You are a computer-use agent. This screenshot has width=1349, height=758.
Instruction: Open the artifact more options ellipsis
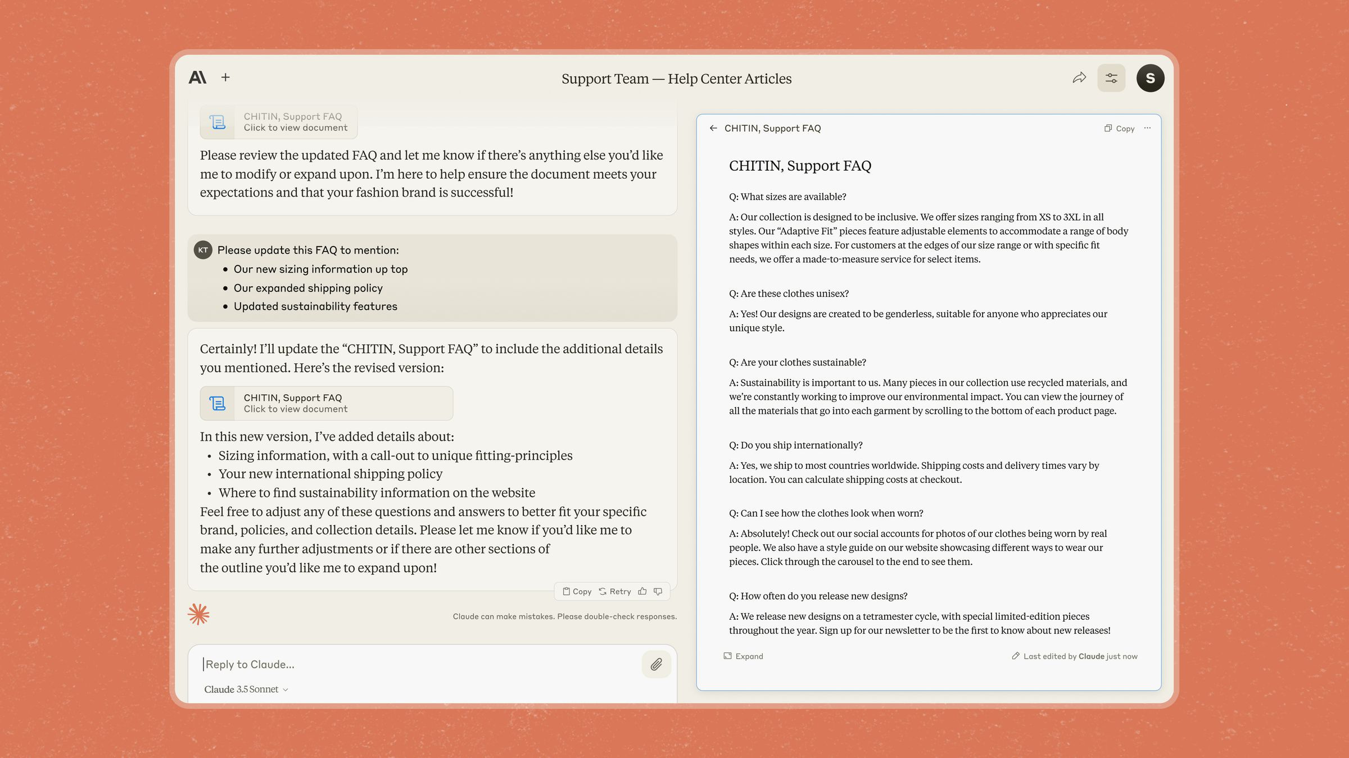tap(1147, 128)
